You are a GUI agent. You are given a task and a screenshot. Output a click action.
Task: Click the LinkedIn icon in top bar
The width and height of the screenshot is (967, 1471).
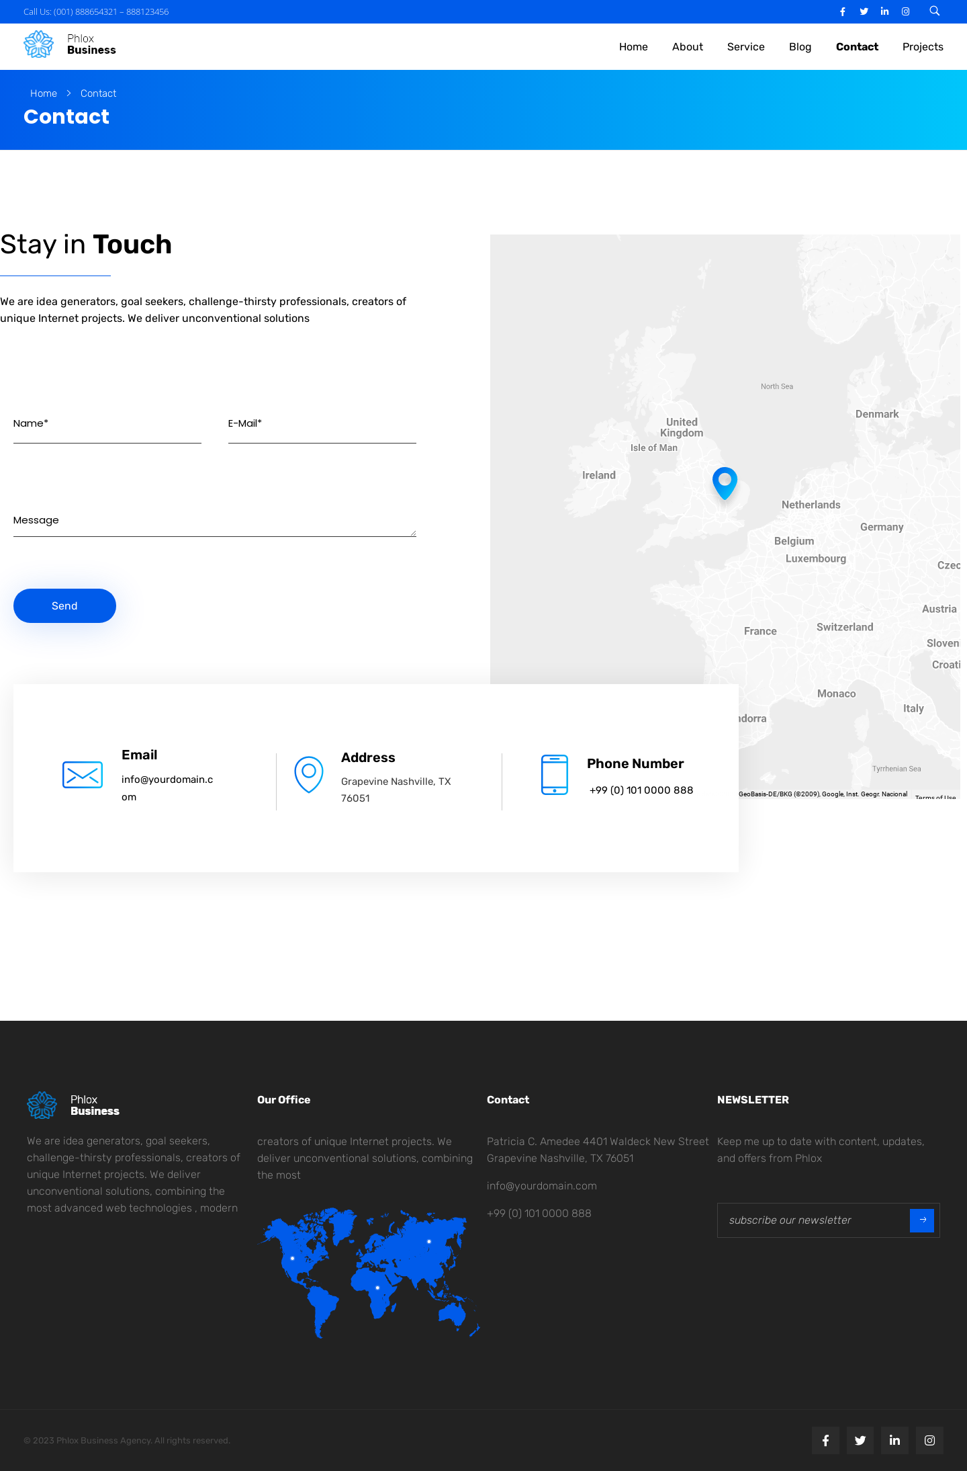point(884,11)
